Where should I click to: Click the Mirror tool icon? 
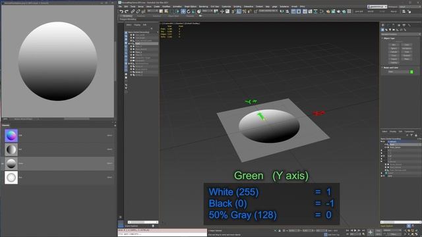[x=282, y=11]
